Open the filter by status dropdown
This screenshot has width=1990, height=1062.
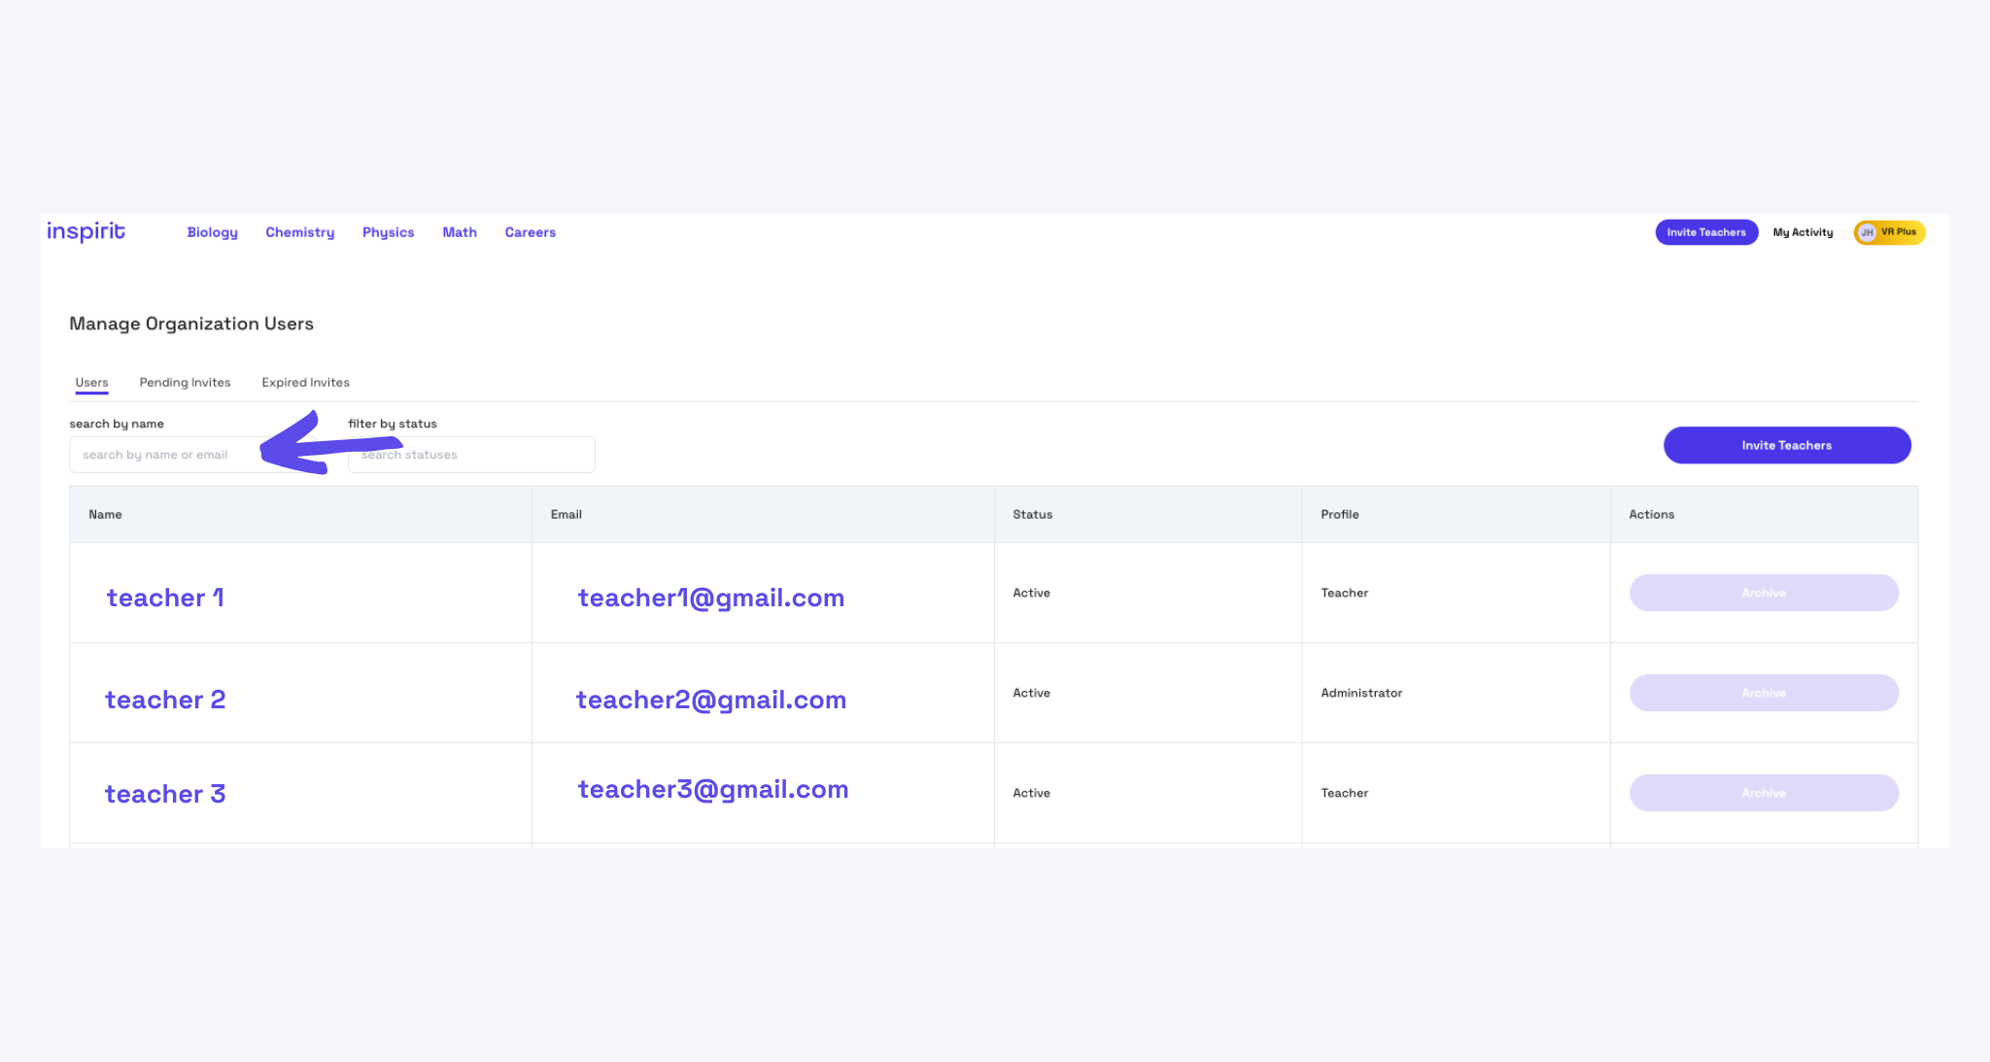471,455
